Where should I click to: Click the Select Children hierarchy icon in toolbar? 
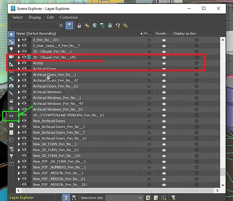pos(102,26)
